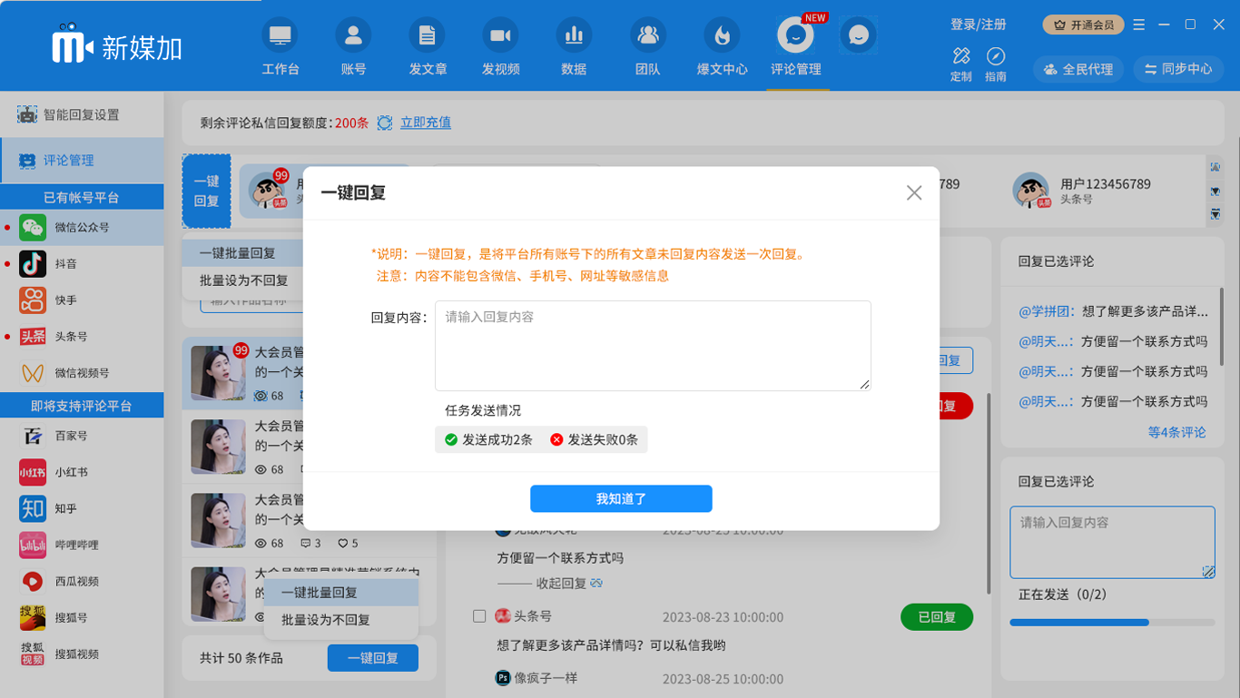Image resolution: width=1240 pixels, height=698 pixels.
Task: Collapse replies with 收起回复 toggle
Action: [549, 583]
